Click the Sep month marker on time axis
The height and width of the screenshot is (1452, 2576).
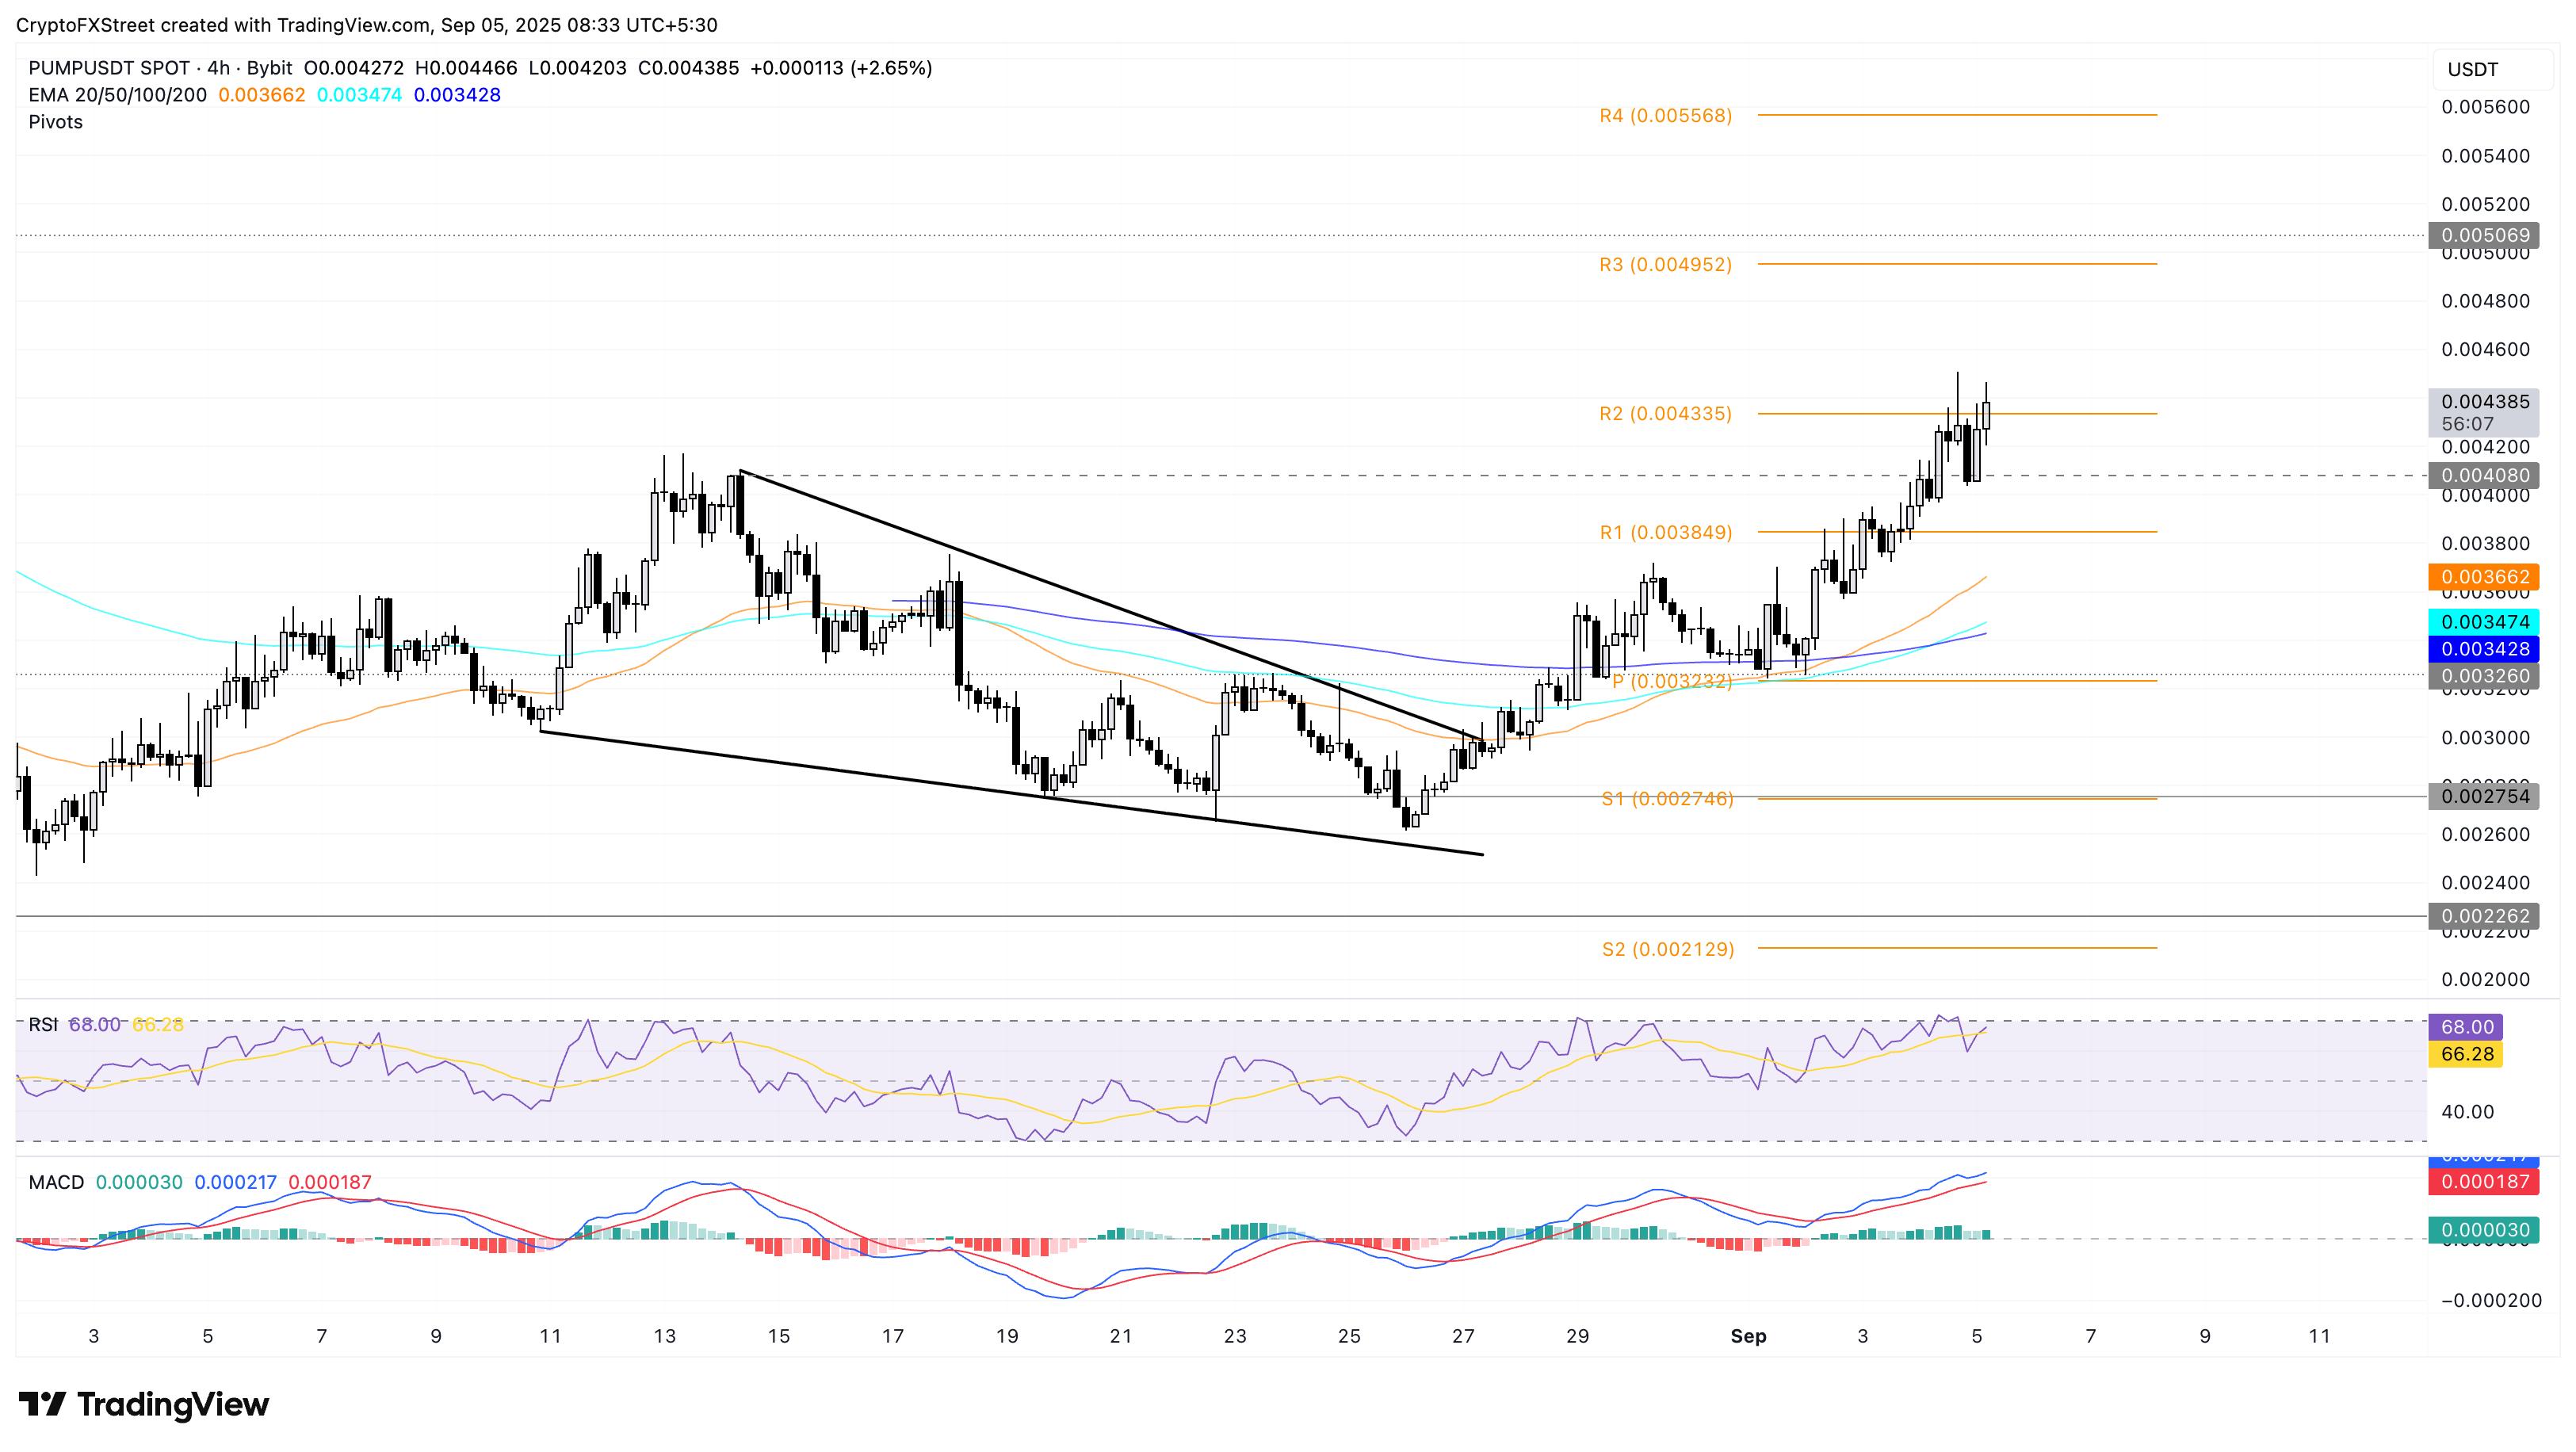[x=1748, y=1336]
